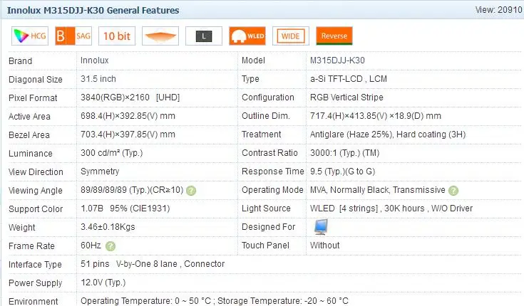
Task: Select the 1.07B 95% (CIE1931) support color
Action: coord(125,209)
